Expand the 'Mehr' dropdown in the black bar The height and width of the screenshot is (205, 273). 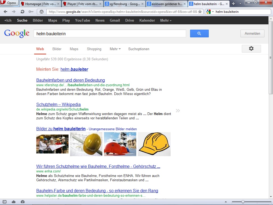166,20
